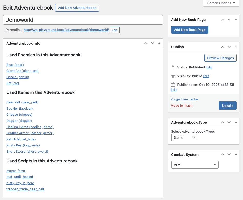The height and width of the screenshot is (200, 243).
Task: Expand the Screen Options tab
Action: pos(221,3)
